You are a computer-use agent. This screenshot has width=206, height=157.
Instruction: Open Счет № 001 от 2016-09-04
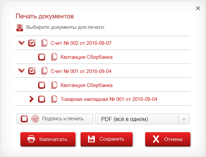81,71
